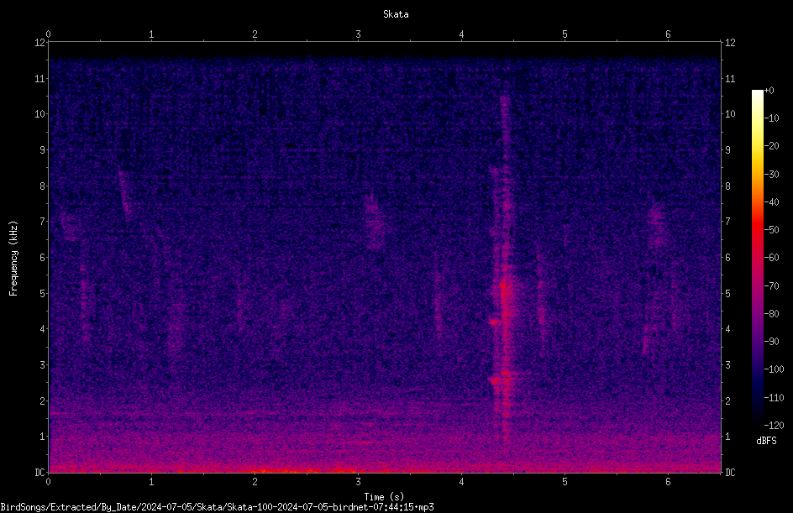This screenshot has height=513, width=793.
Task: Click the "12" tick on the left frequency axis
Action: pyautogui.click(x=39, y=43)
